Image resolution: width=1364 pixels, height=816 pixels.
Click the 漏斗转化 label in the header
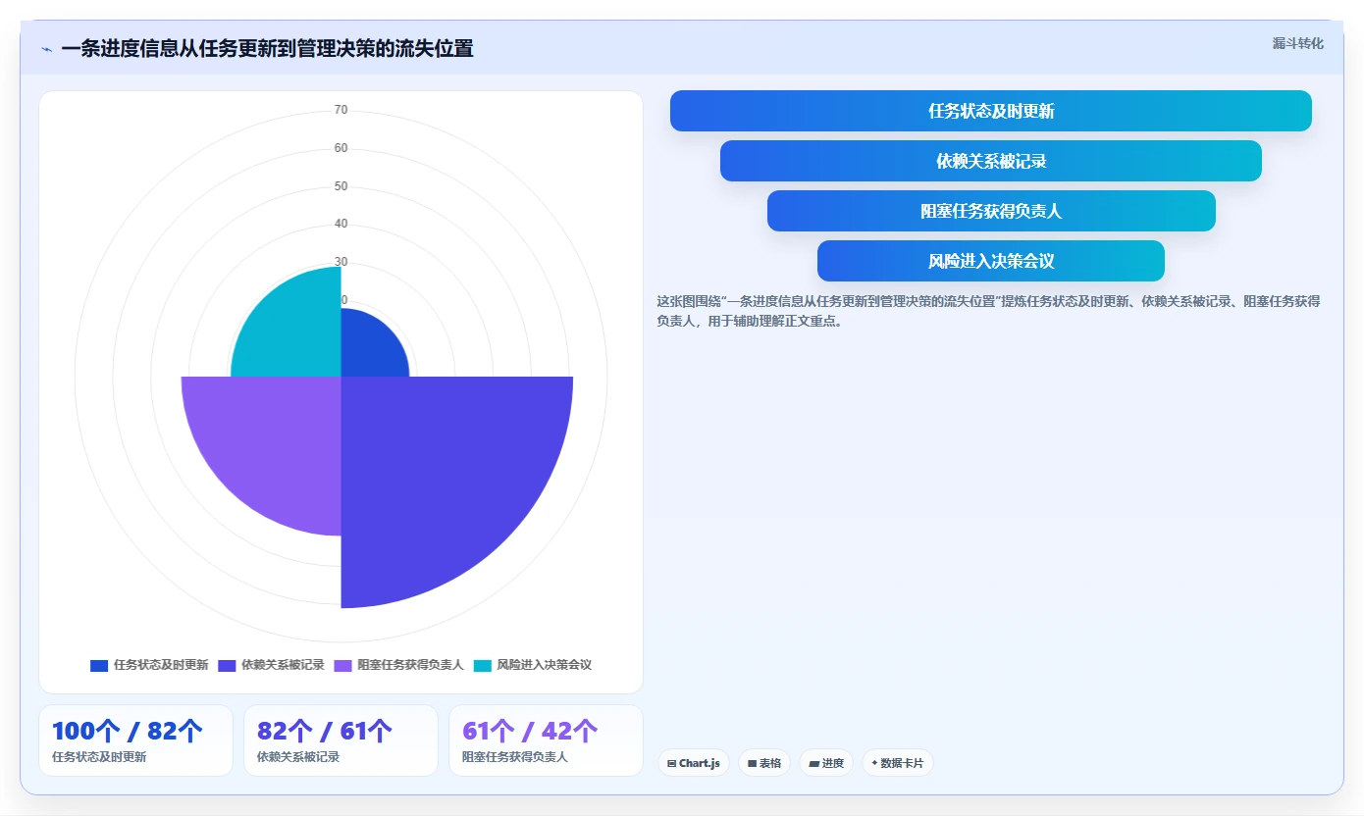coord(1297,43)
